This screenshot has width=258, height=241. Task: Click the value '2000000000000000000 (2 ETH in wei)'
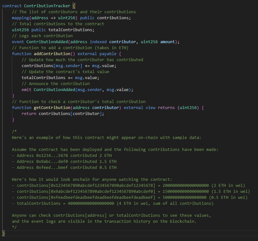pos(204,186)
